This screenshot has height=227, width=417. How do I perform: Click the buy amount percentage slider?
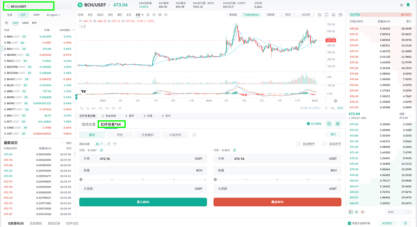pos(80,179)
